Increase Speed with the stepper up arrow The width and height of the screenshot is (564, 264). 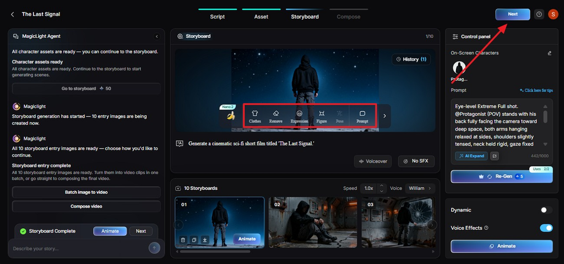pos(382,186)
